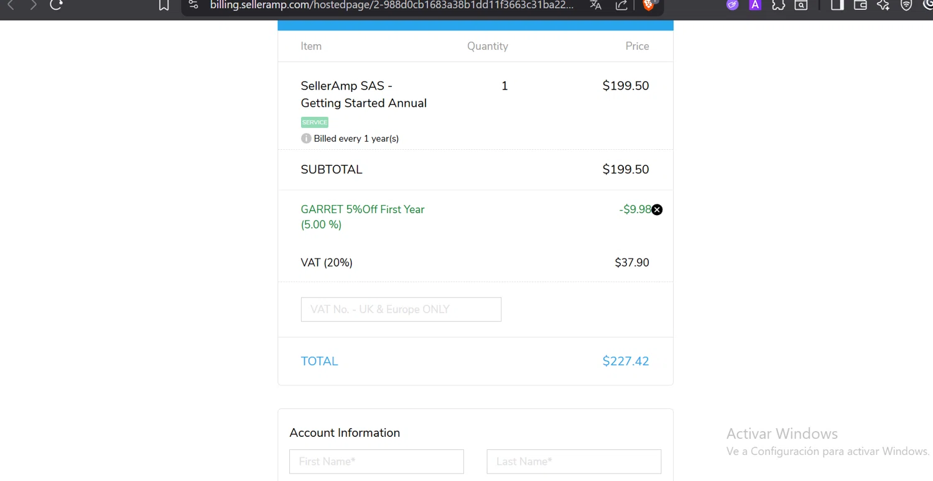Click the VAT (20%) label

[x=327, y=263]
